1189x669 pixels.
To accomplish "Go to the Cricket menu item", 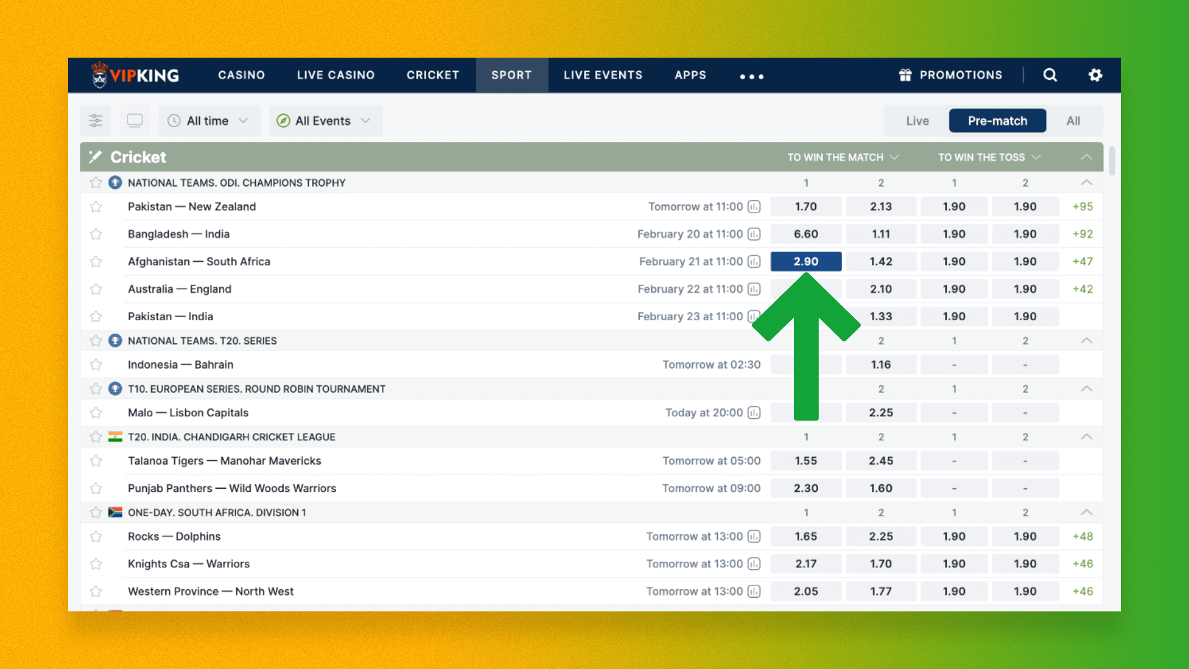I will (x=433, y=75).
